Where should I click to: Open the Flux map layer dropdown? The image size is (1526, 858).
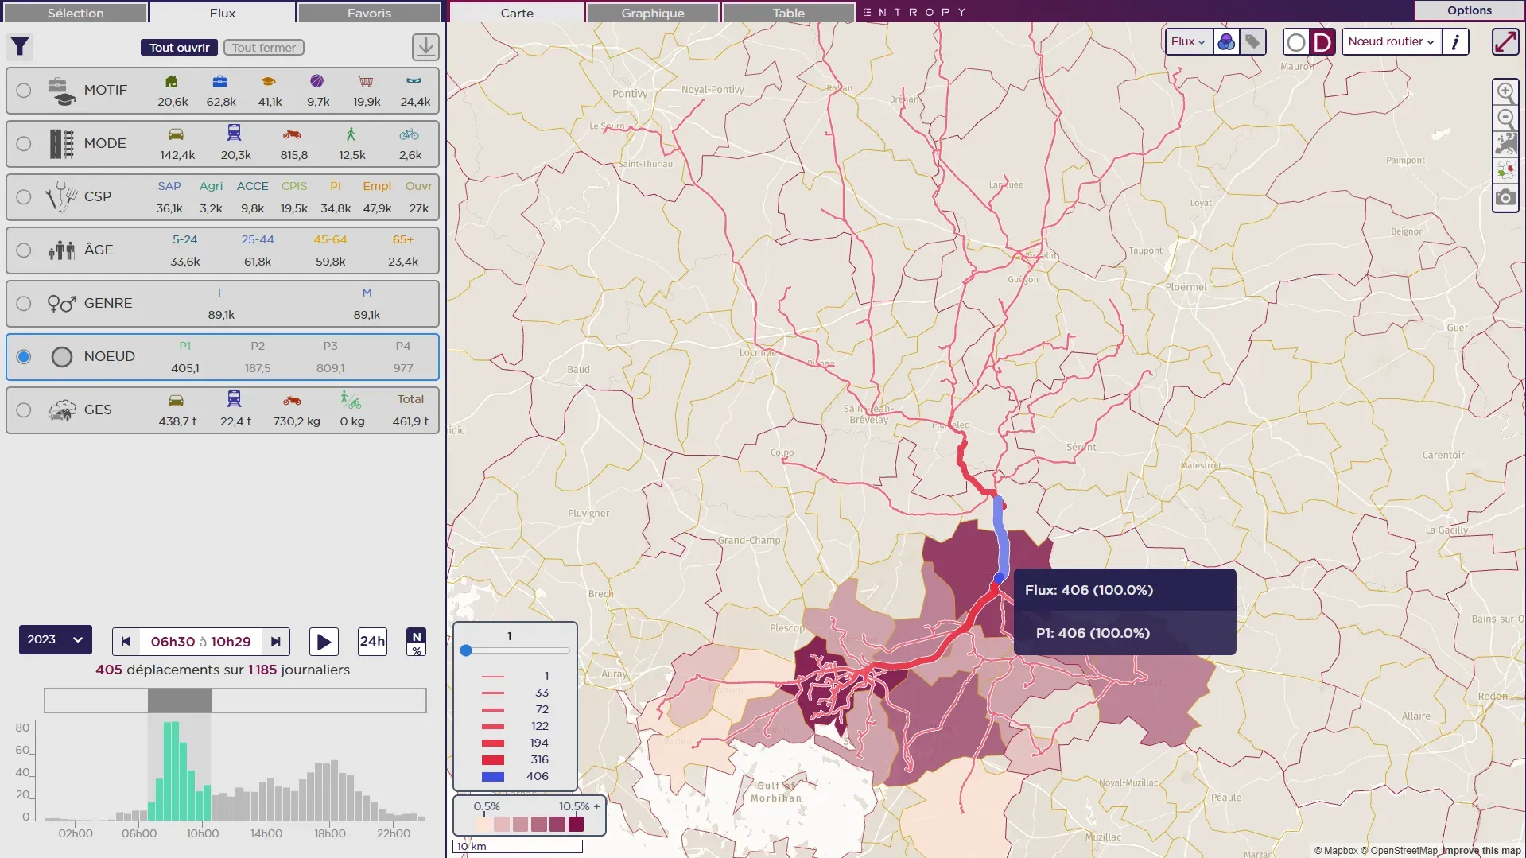point(1189,41)
